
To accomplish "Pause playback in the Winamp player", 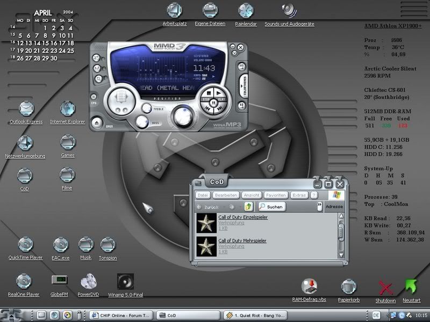I will click(213, 103).
